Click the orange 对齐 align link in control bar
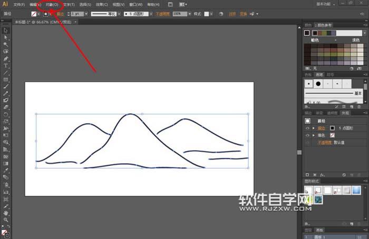 pyautogui.click(x=232, y=14)
